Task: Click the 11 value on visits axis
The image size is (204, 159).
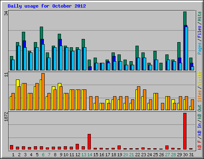Action: pos(6,75)
